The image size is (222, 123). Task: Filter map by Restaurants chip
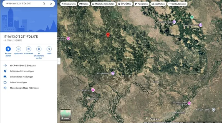pyautogui.click(x=69, y=4)
